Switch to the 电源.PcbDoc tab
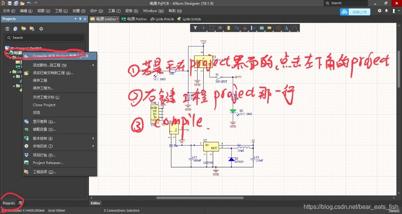The image size is (402, 214). point(134,19)
